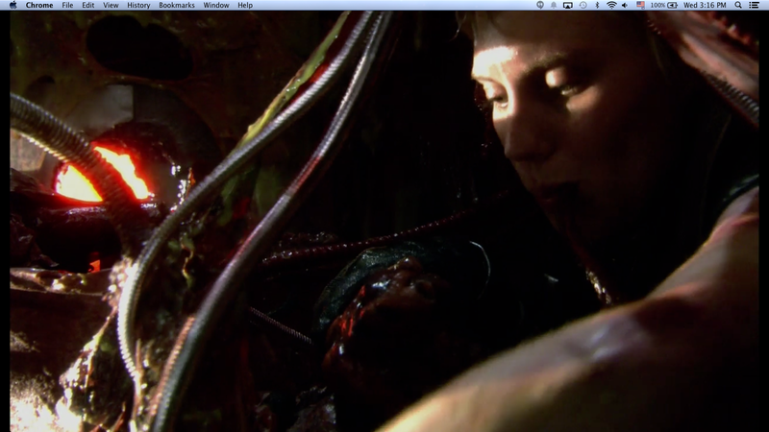Open Spotlight search magnifier
769x432 pixels.
coord(738,5)
